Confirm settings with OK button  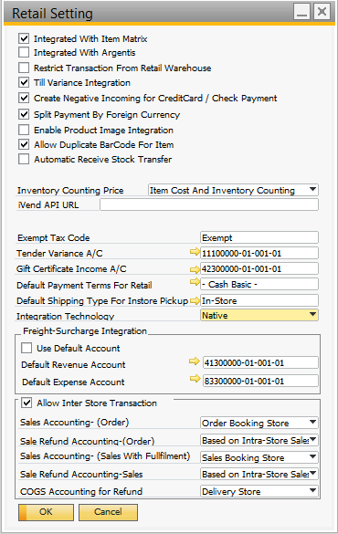point(46,512)
